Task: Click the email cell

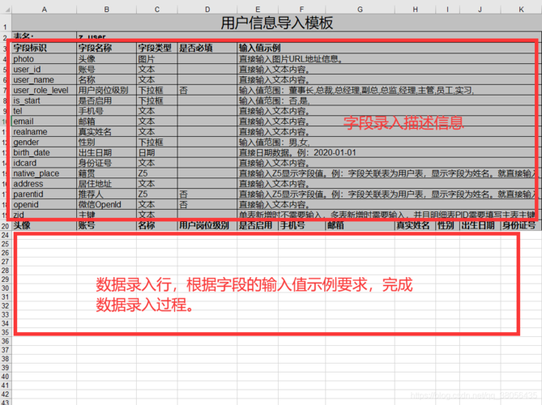Action: point(45,122)
